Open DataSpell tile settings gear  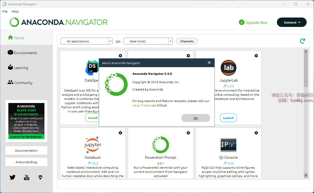pos(120,56)
